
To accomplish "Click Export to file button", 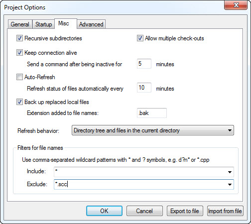I will pyautogui.click(x=185, y=211).
